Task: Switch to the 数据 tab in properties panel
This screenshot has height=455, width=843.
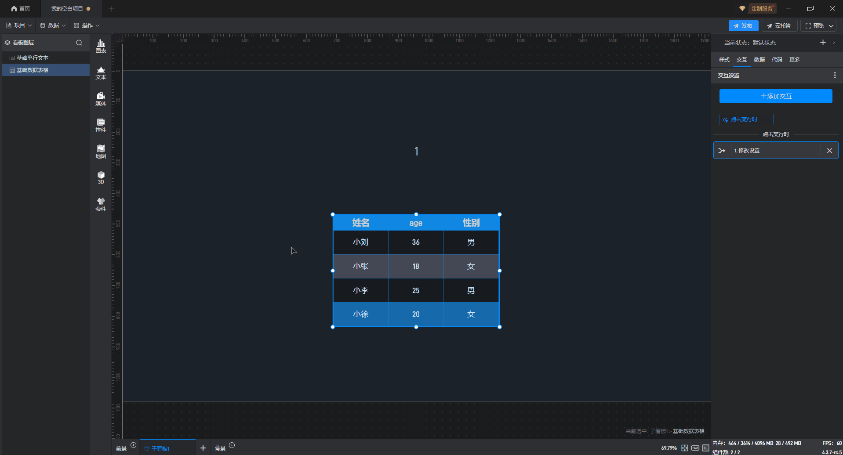Action: pyautogui.click(x=759, y=60)
